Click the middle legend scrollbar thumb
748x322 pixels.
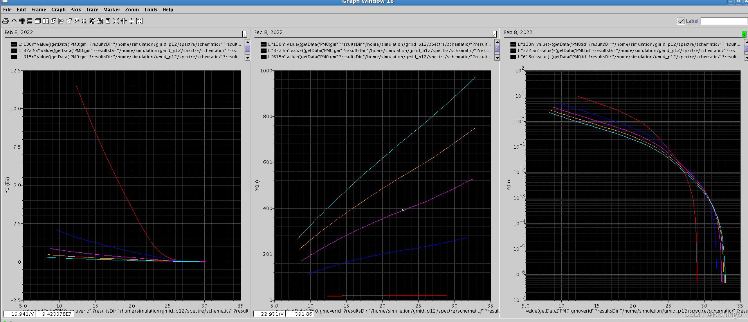[497, 49]
